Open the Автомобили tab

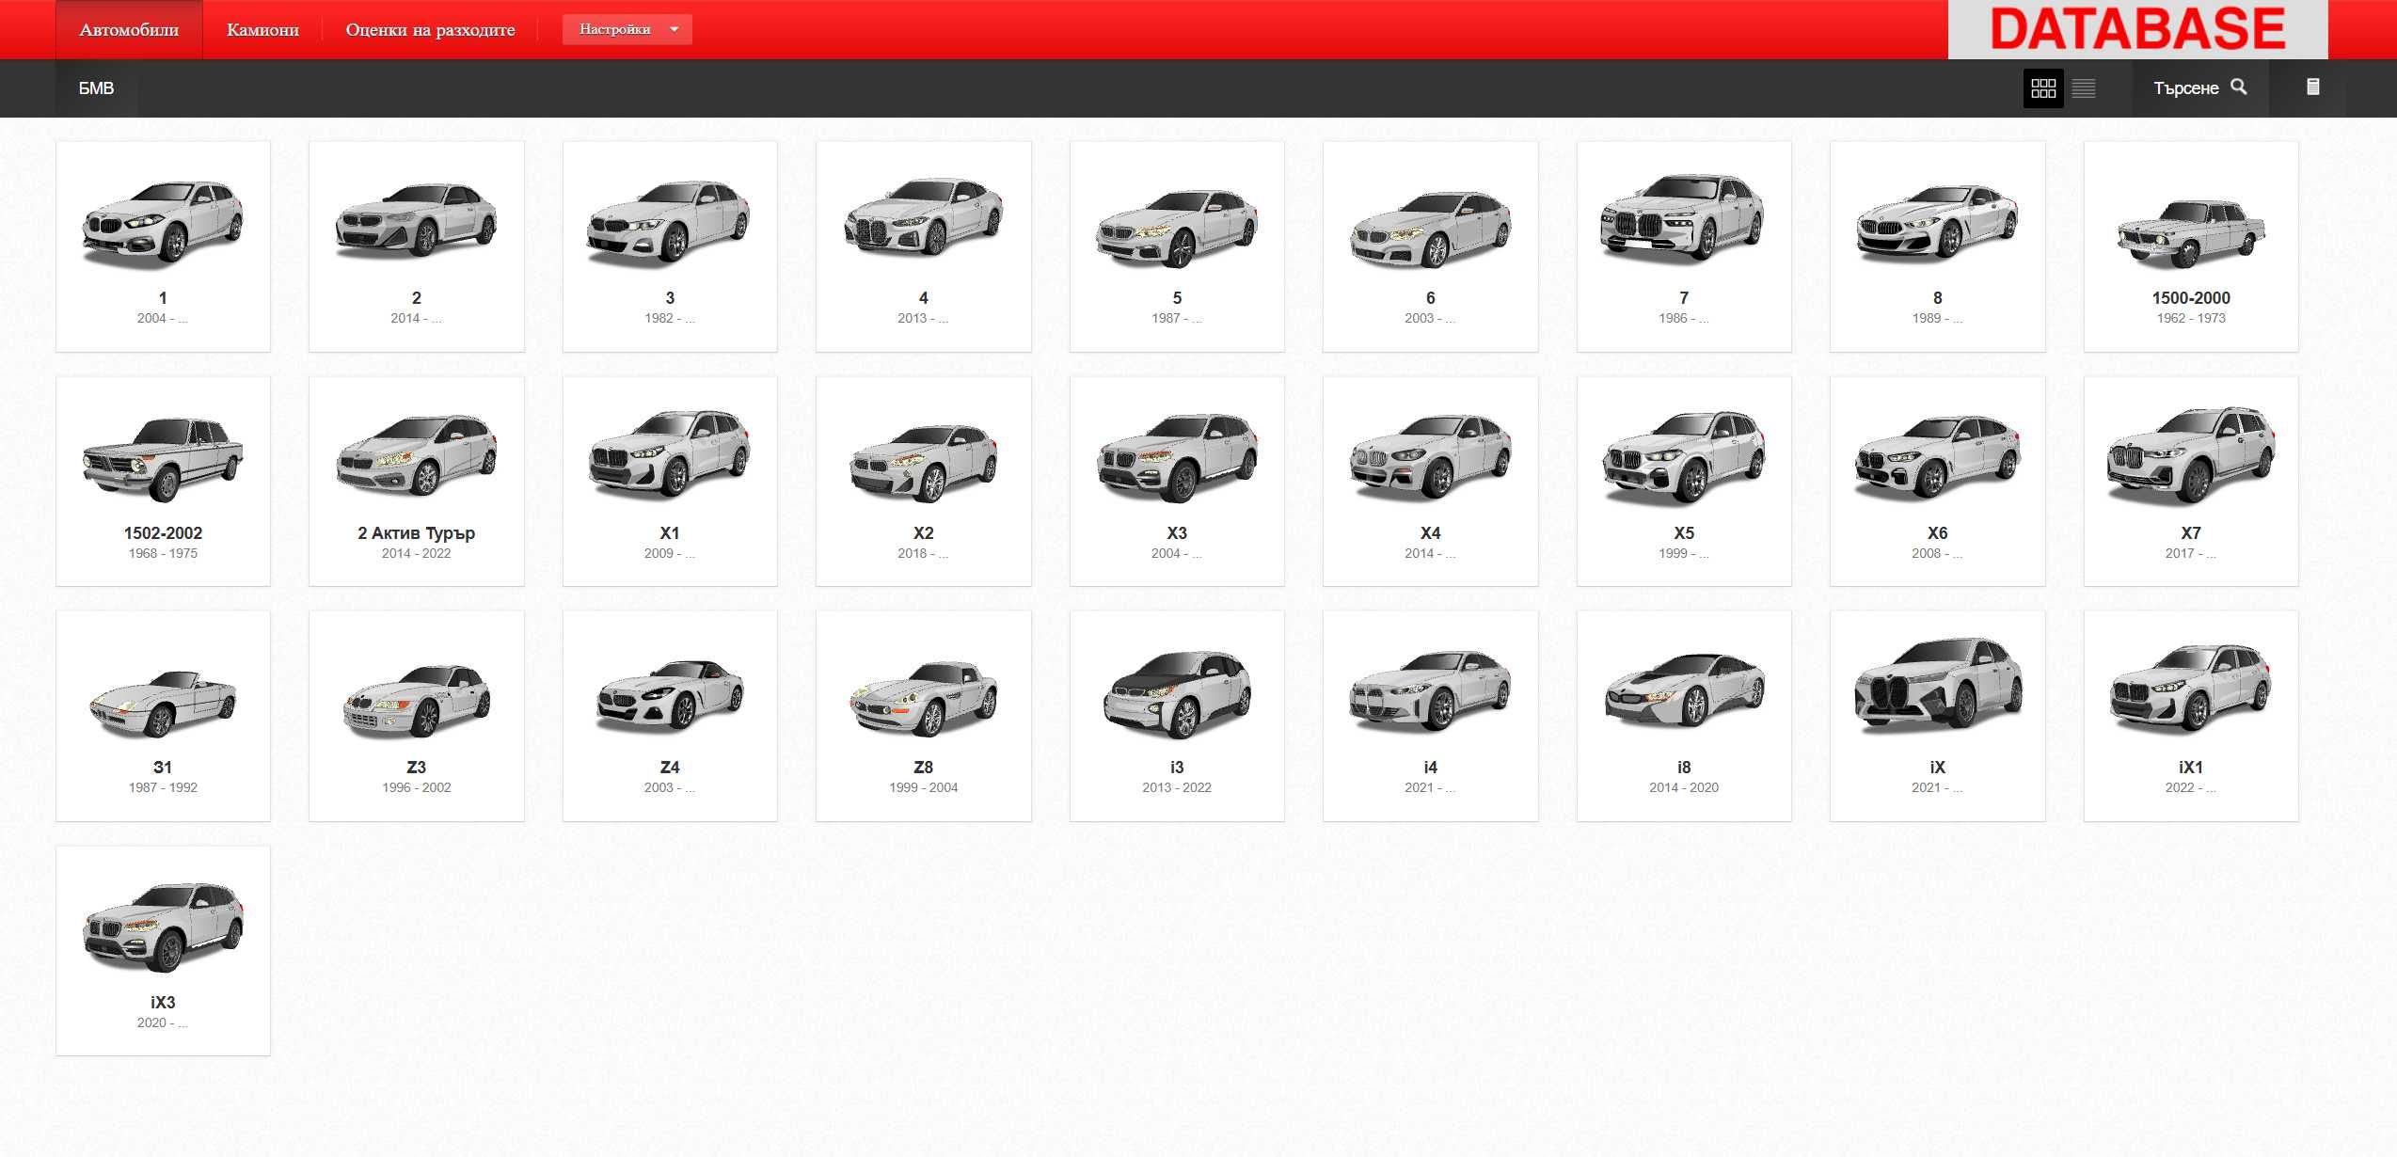[129, 29]
